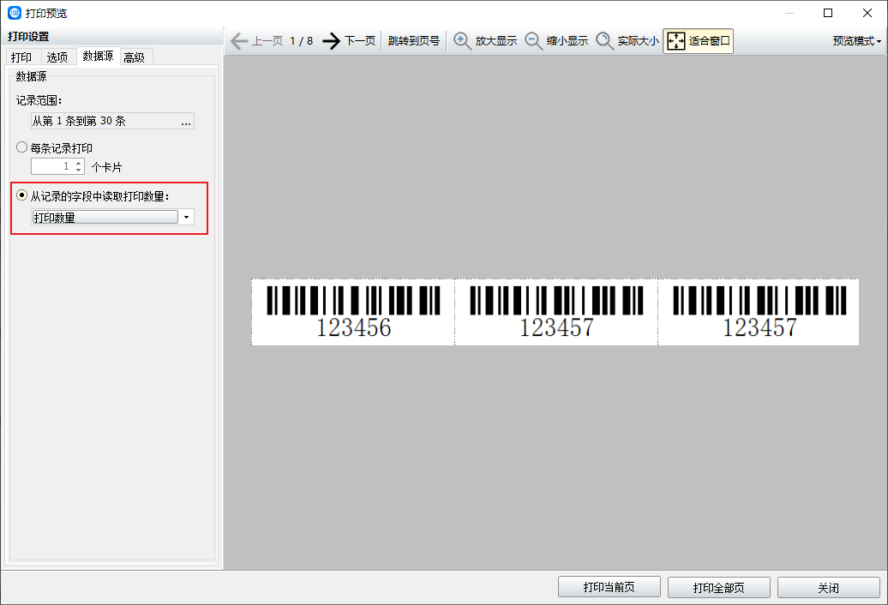Click the 记录范围: label
The width and height of the screenshot is (888, 605).
pos(39,101)
